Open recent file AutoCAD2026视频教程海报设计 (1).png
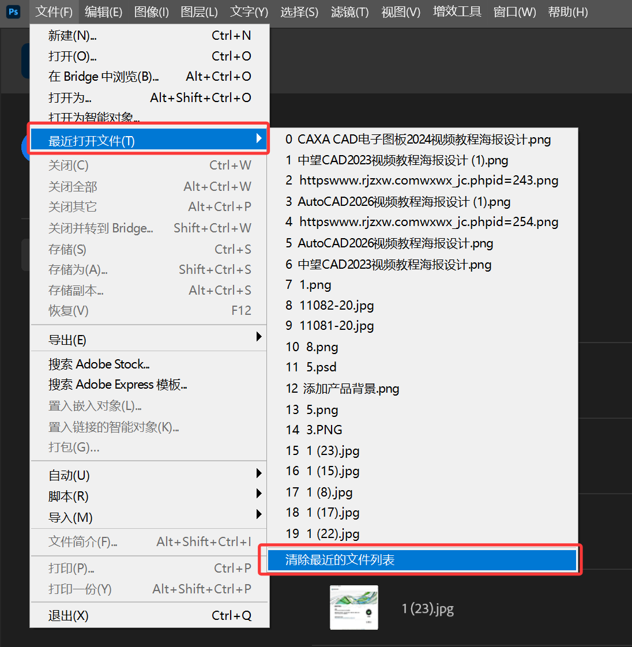This screenshot has width=632, height=647. click(x=423, y=202)
